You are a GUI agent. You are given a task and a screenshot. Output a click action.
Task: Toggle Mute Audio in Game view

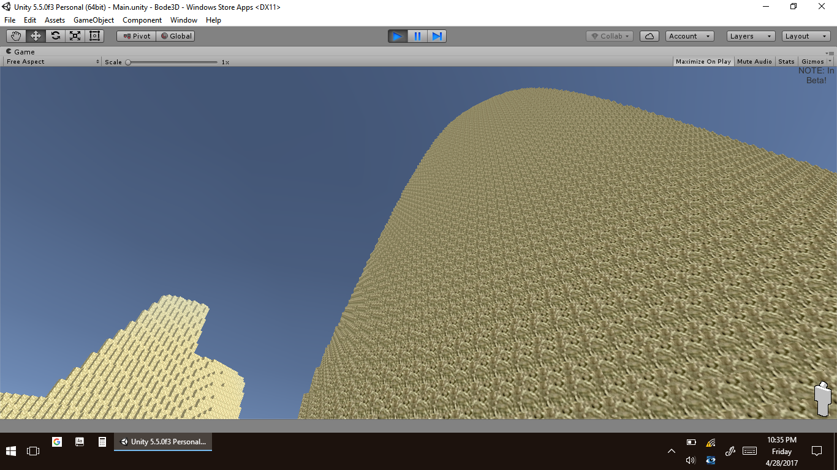[754, 62]
